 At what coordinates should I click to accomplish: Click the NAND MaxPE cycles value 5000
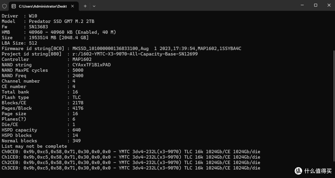pyautogui.click(x=78, y=70)
